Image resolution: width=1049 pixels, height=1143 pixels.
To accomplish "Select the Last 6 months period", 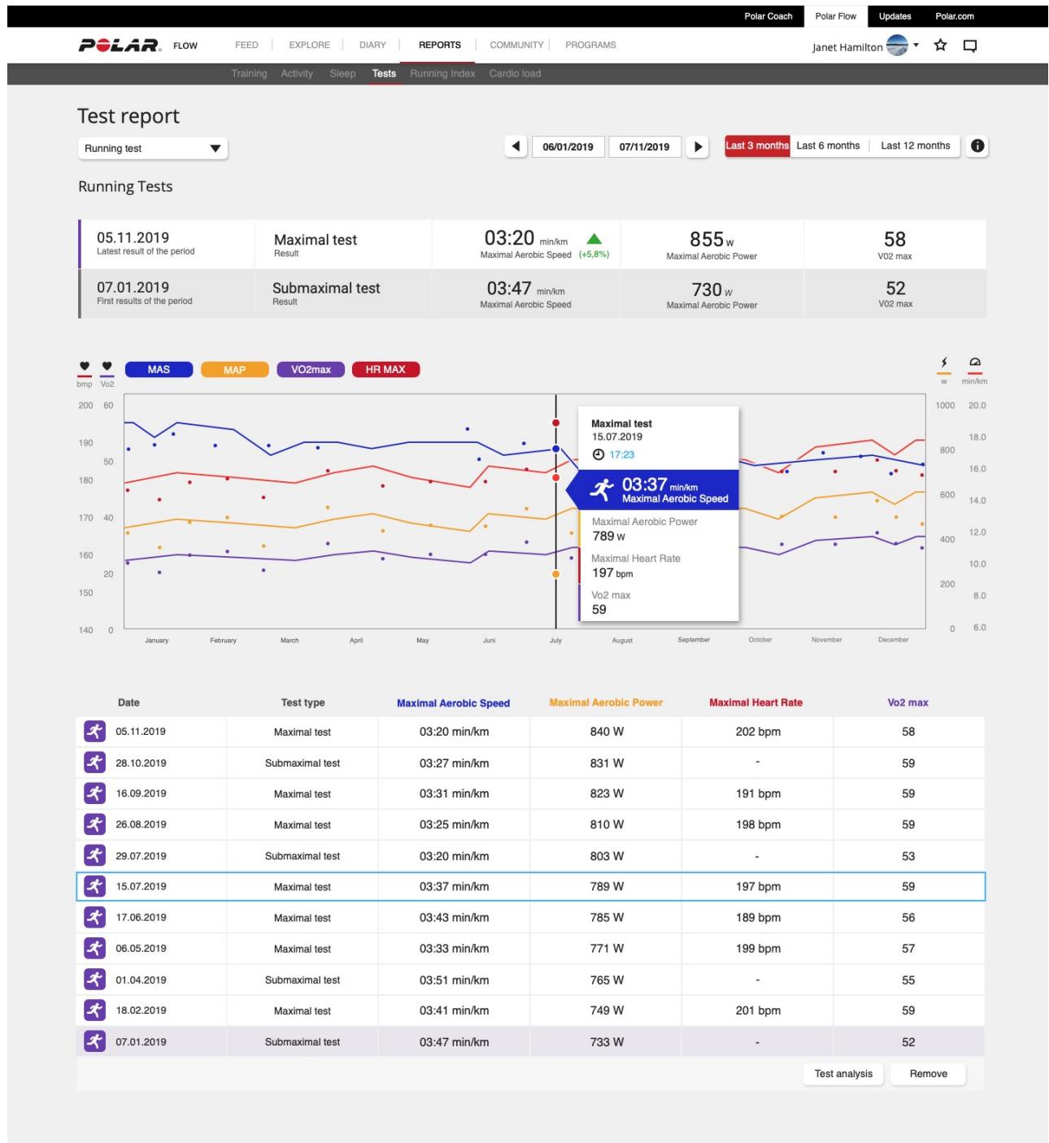I will (828, 146).
